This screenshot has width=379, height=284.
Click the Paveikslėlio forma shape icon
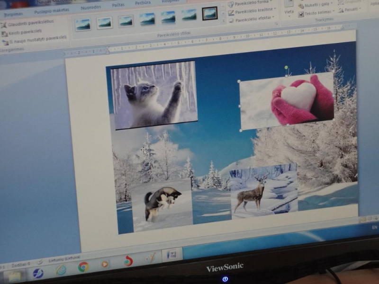(231, 4)
